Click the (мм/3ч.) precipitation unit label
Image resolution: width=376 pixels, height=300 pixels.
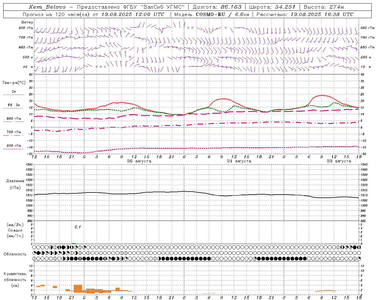point(15,225)
